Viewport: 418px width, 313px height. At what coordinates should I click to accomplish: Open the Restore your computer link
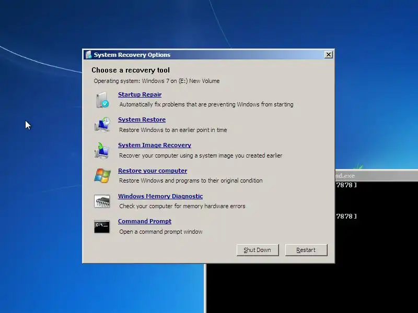coord(153,171)
